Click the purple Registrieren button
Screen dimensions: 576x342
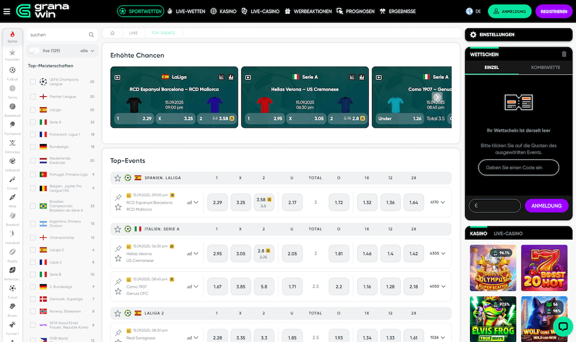coord(554,11)
